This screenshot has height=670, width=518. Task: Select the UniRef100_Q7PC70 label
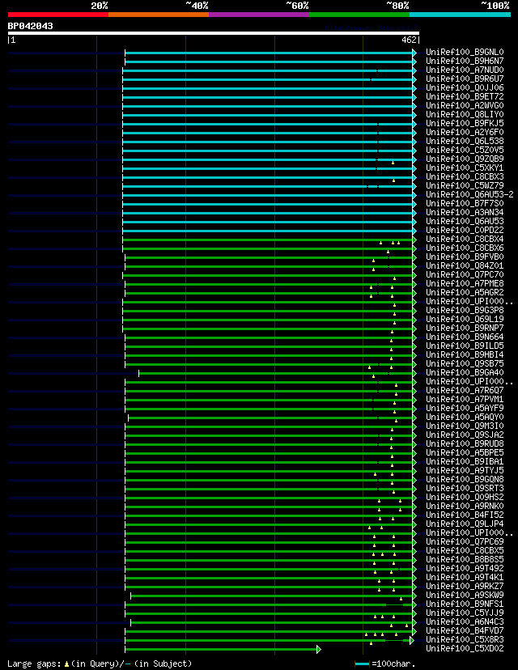[465, 275]
